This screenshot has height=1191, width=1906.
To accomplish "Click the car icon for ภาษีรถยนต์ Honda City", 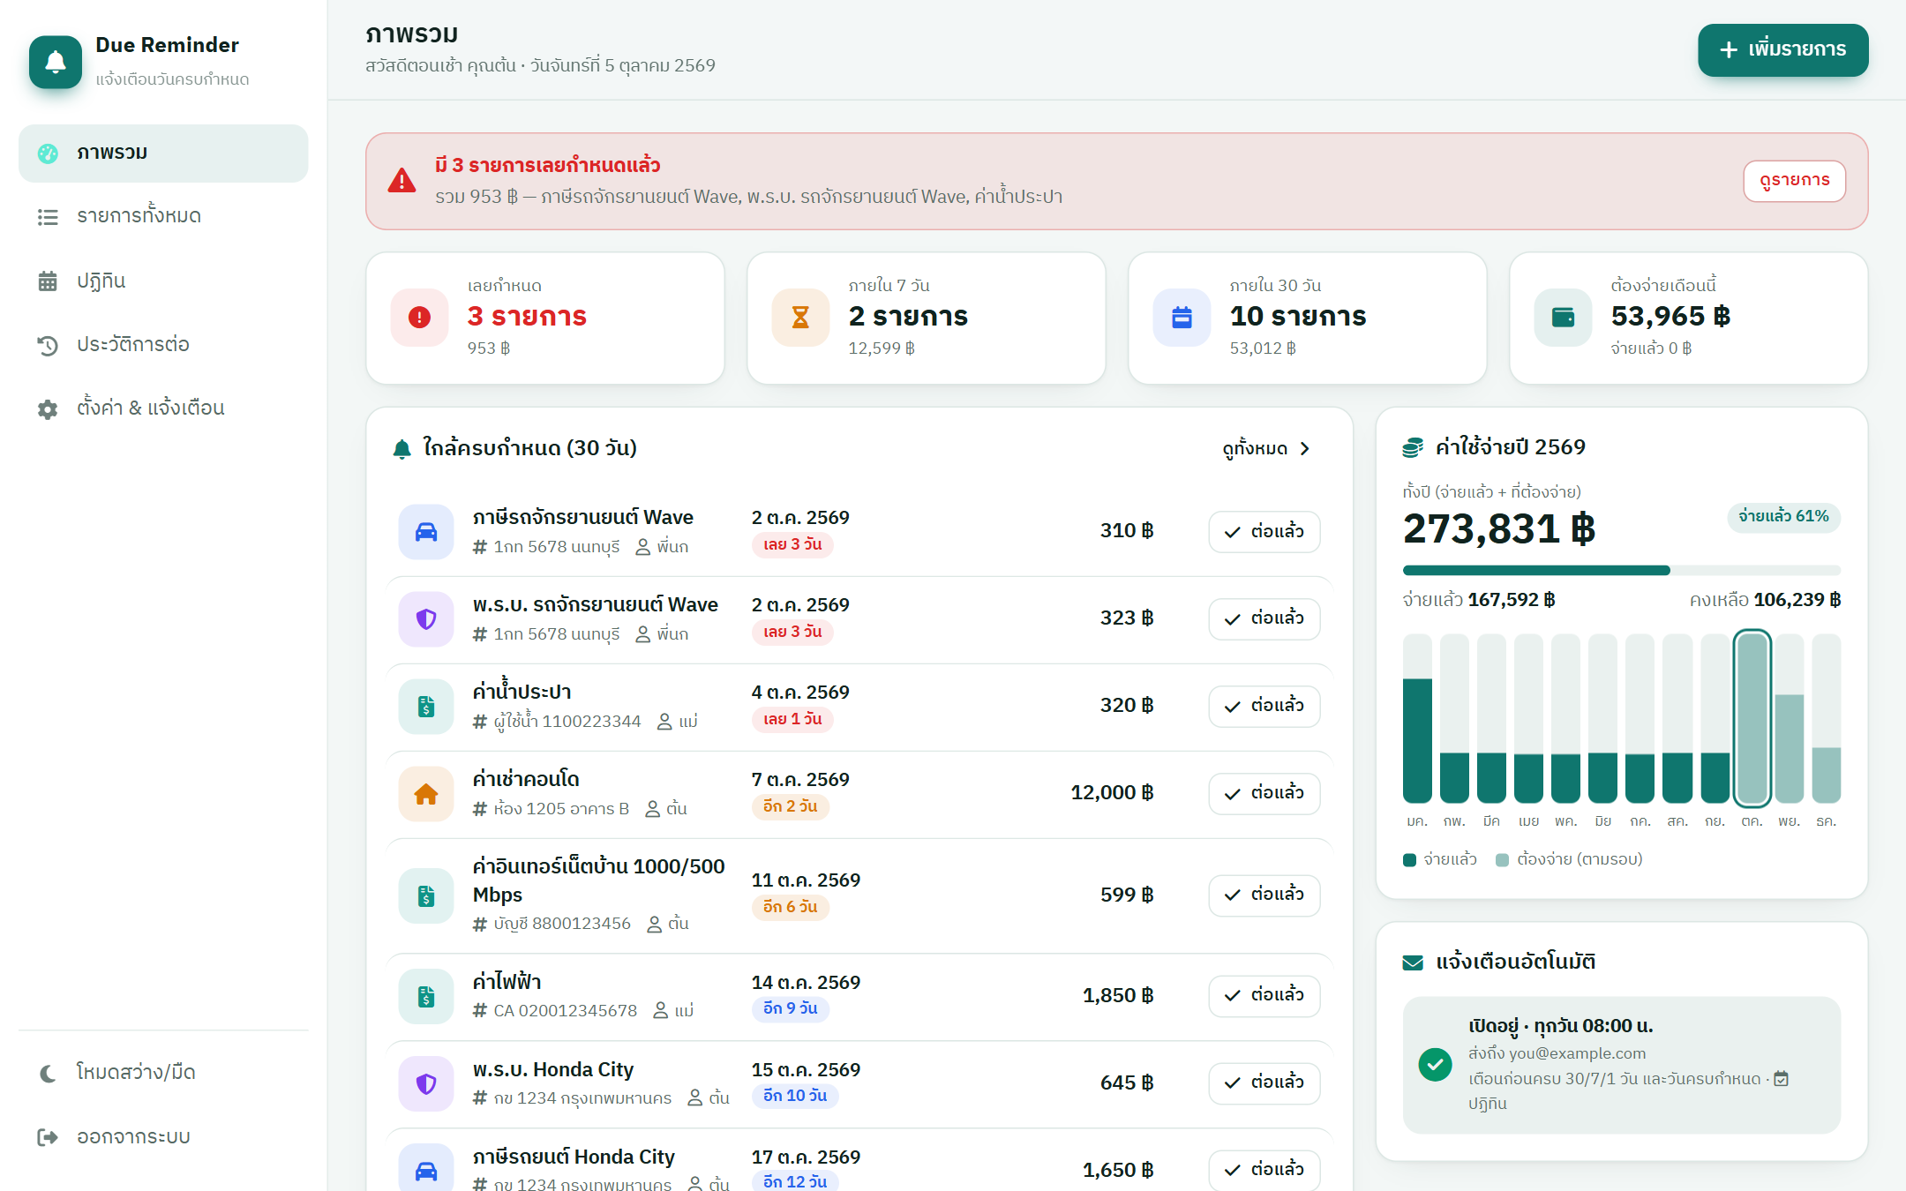I will click(x=426, y=1171).
